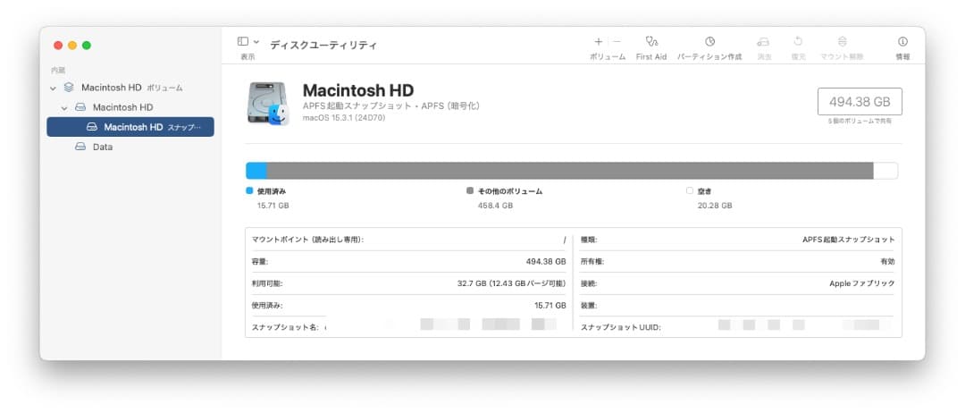The image size is (965, 413).
Task: Select the middle Macintosh HD volume row
Action: (130, 107)
